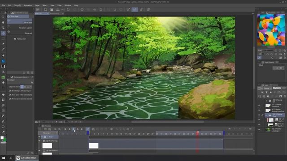Select the Gradient tool icon

(3, 100)
